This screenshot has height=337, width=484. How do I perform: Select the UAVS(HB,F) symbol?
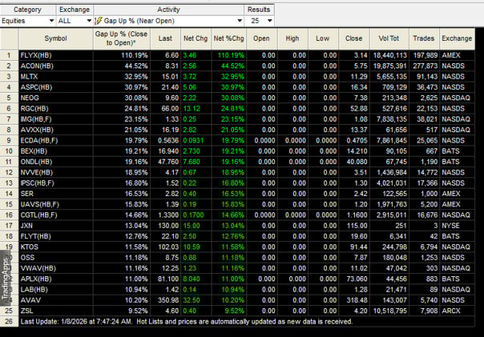click(40, 204)
